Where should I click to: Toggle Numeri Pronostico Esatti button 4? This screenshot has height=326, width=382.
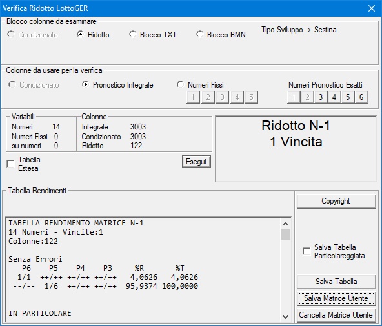pos(334,97)
